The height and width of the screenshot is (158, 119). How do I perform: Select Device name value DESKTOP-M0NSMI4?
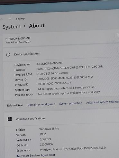pos(50,63)
